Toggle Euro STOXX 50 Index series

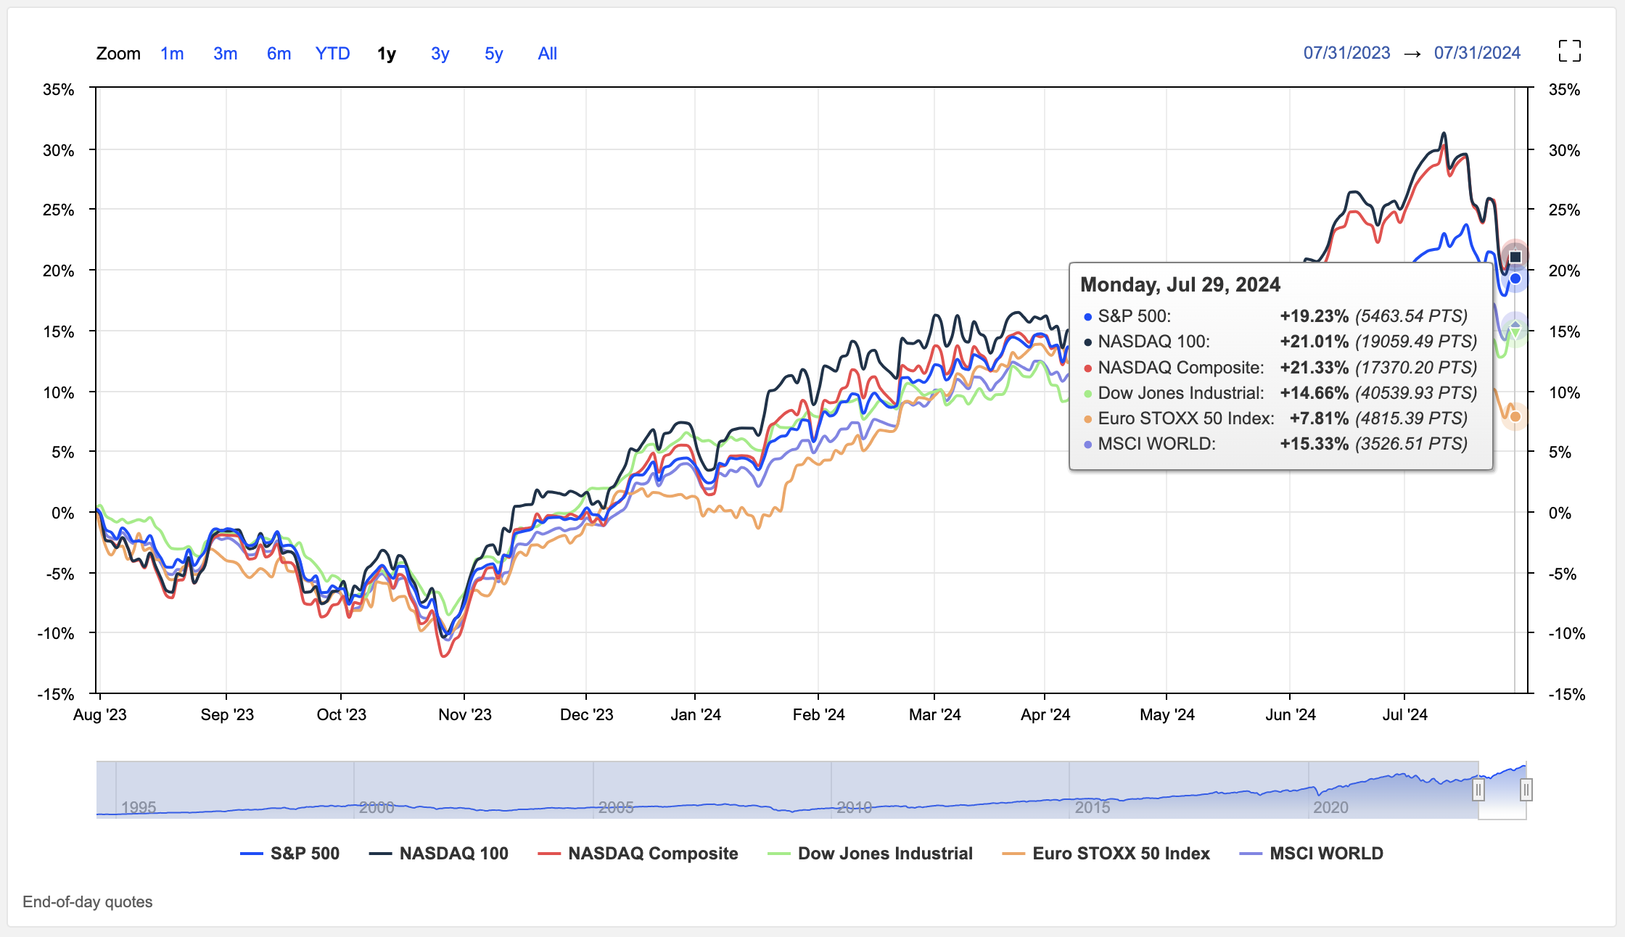point(1106,854)
